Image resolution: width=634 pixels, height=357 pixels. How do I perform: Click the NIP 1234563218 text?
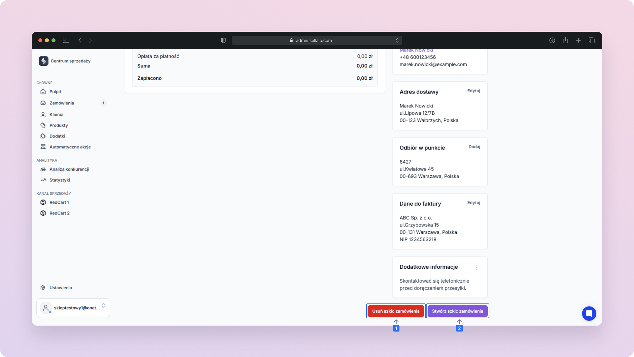coord(418,239)
